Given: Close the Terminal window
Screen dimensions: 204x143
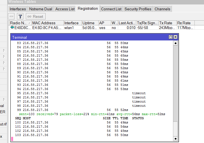Looking at the screenshot, I should pos(175,37).
